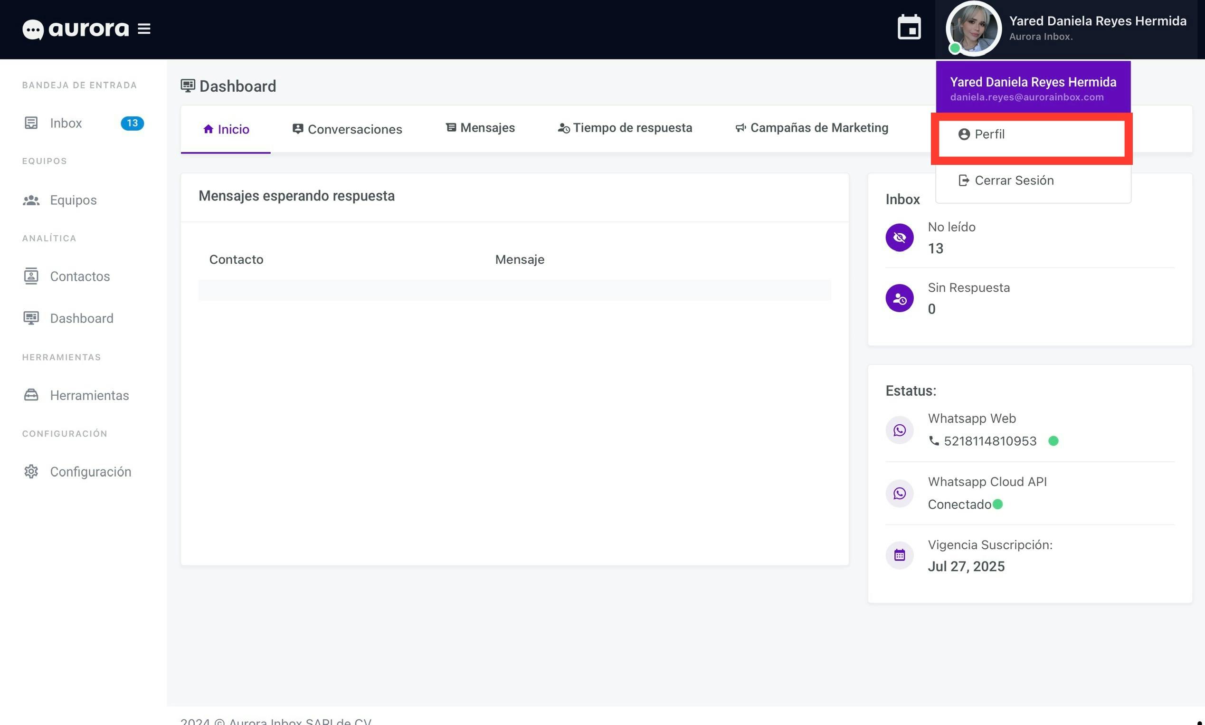Click the Mensajes tab icon
The width and height of the screenshot is (1205, 725).
click(451, 127)
